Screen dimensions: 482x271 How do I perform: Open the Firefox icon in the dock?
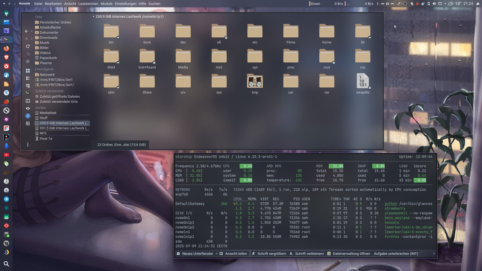(x=6, y=48)
